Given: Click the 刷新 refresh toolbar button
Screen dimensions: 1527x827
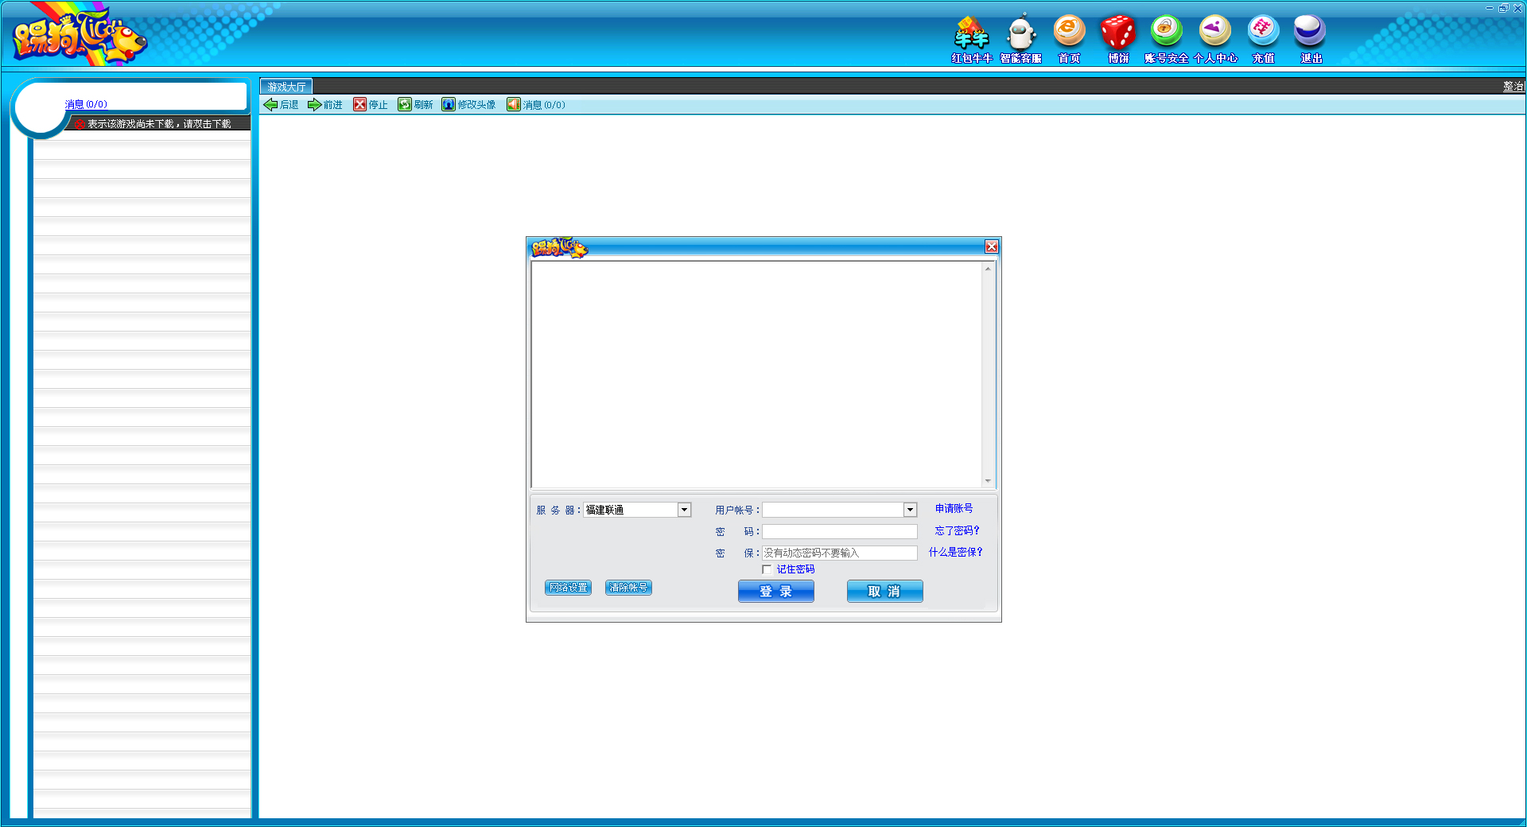Looking at the screenshot, I should 416,105.
